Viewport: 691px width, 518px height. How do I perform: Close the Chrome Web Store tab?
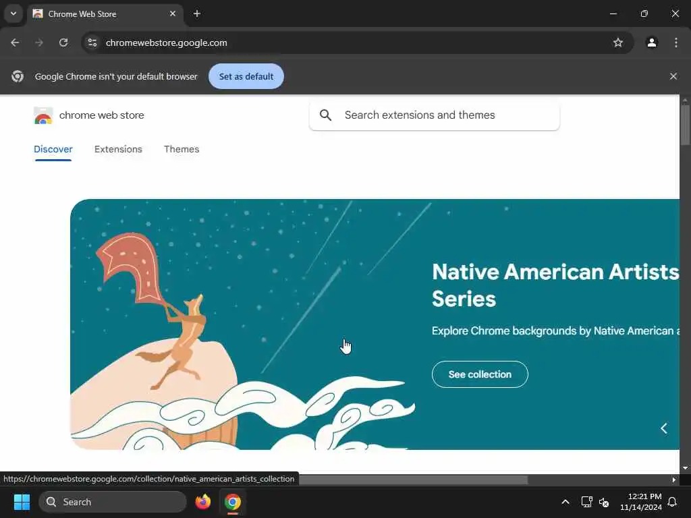(x=173, y=13)
